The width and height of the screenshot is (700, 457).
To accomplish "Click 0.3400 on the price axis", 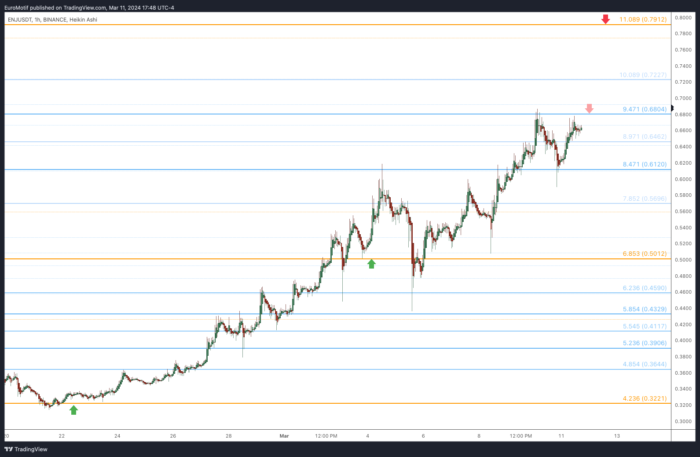I will pyautogui.click(x=683, y=389).
